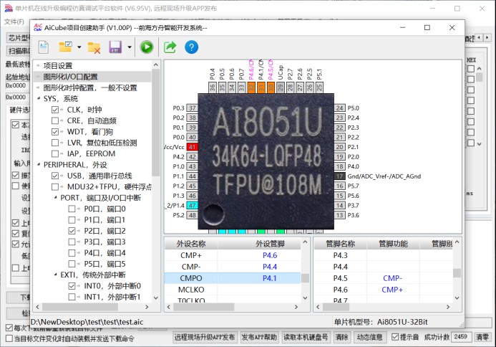
Task: Toggle INT0 external interrupt 0 checkbox
Action: click(72, 286)
